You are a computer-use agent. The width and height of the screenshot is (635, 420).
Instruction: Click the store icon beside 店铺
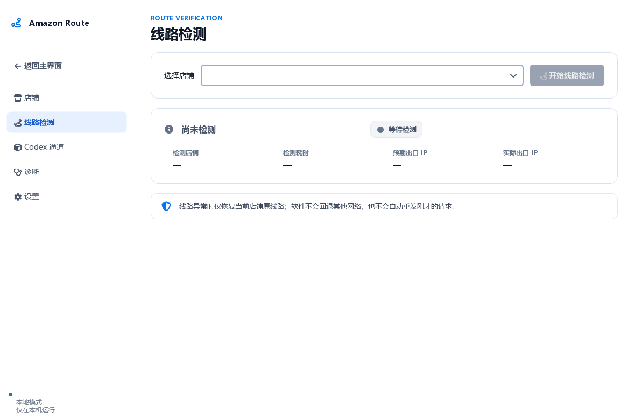pyautogui.click(x=17, y=97)
